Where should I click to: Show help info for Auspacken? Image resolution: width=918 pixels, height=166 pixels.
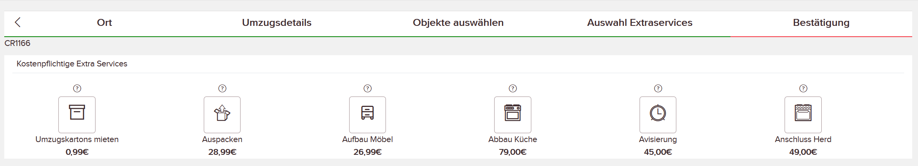[222, 88]
